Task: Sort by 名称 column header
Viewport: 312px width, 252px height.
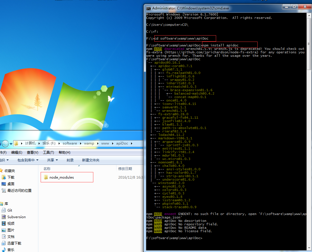Action: [x=47, y=169]
